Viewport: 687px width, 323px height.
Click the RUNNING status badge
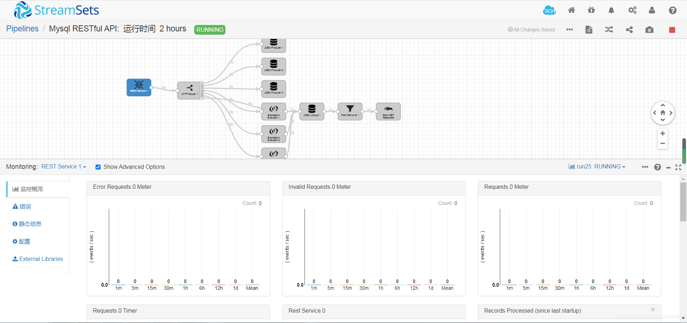click(210, 30)
